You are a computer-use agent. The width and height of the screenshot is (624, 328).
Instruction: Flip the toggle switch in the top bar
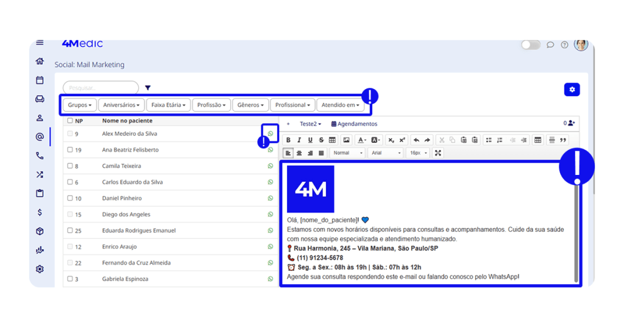coord(531,45)
